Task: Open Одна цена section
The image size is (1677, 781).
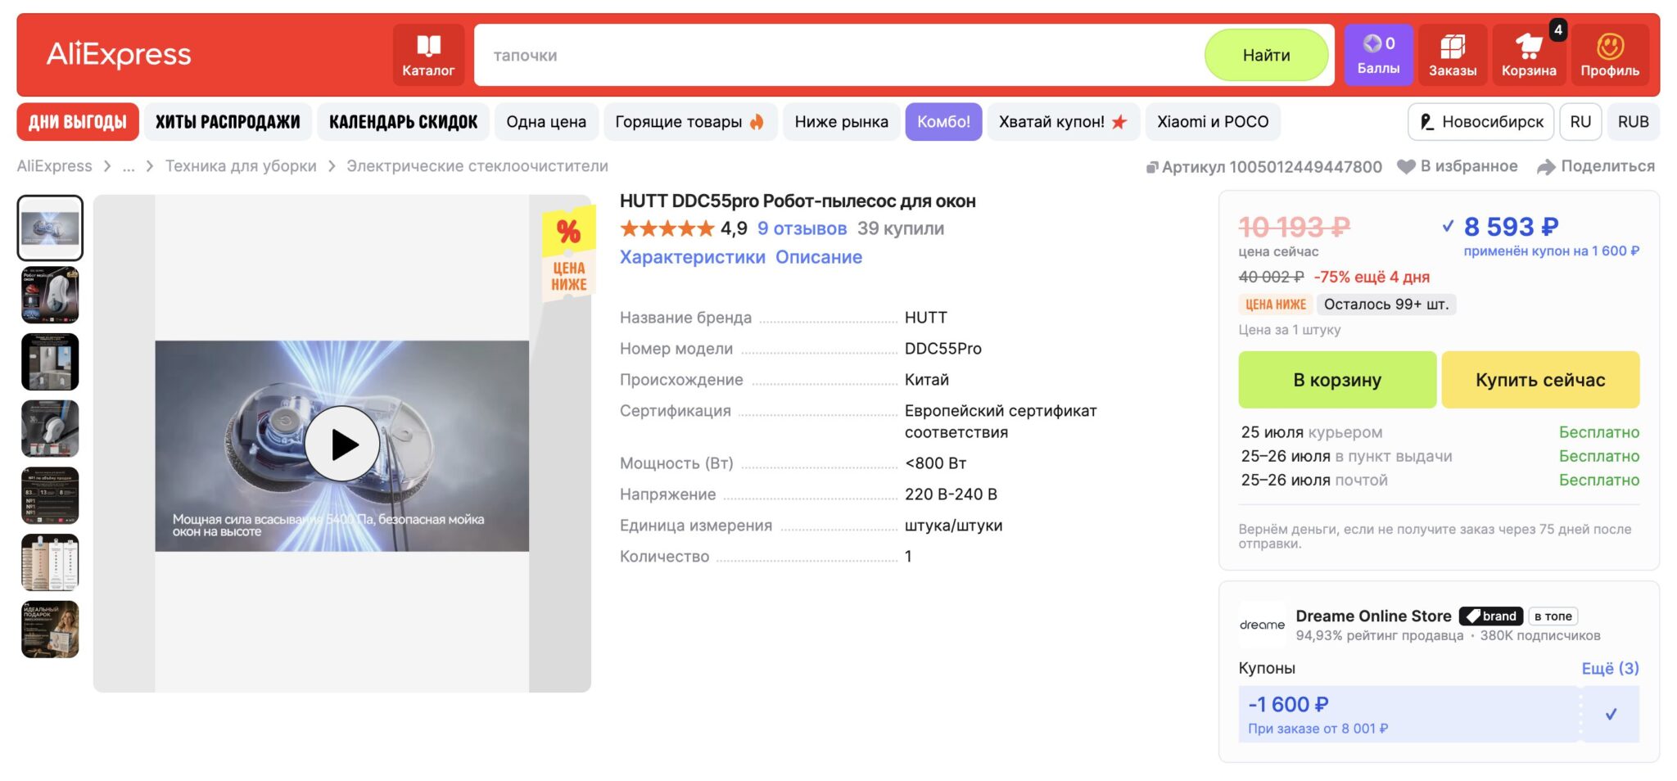Action: (546, 122)
